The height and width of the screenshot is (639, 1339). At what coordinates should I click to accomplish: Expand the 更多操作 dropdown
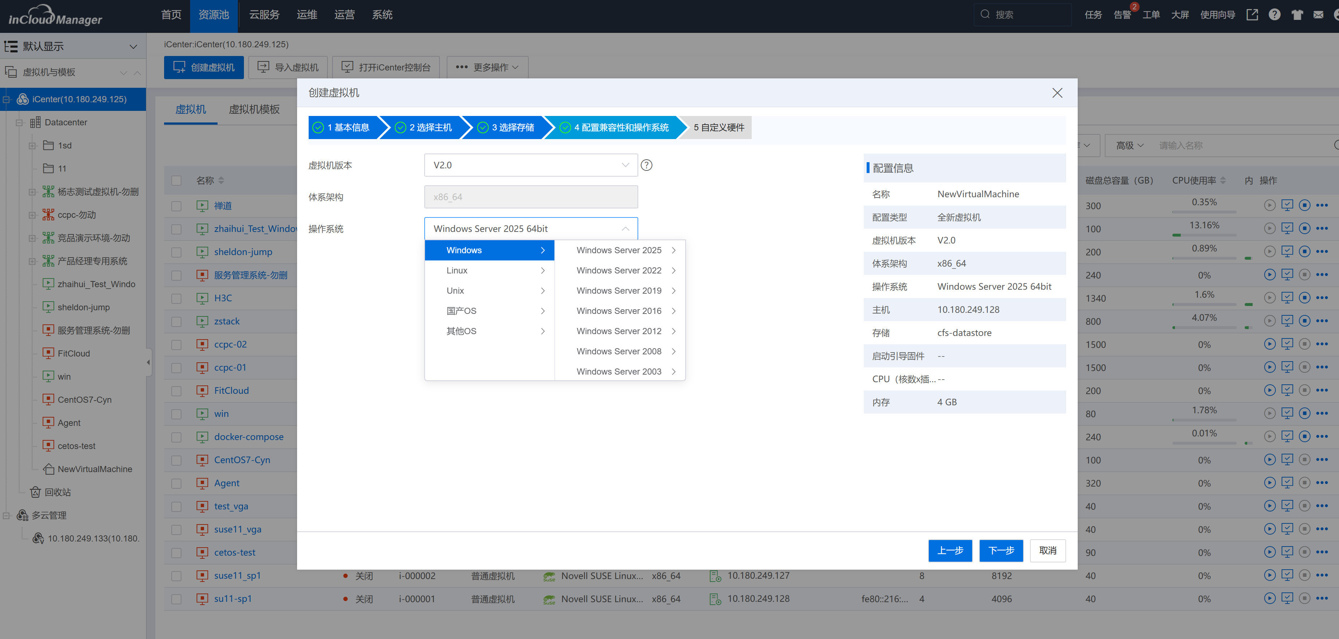click(487, 68)
